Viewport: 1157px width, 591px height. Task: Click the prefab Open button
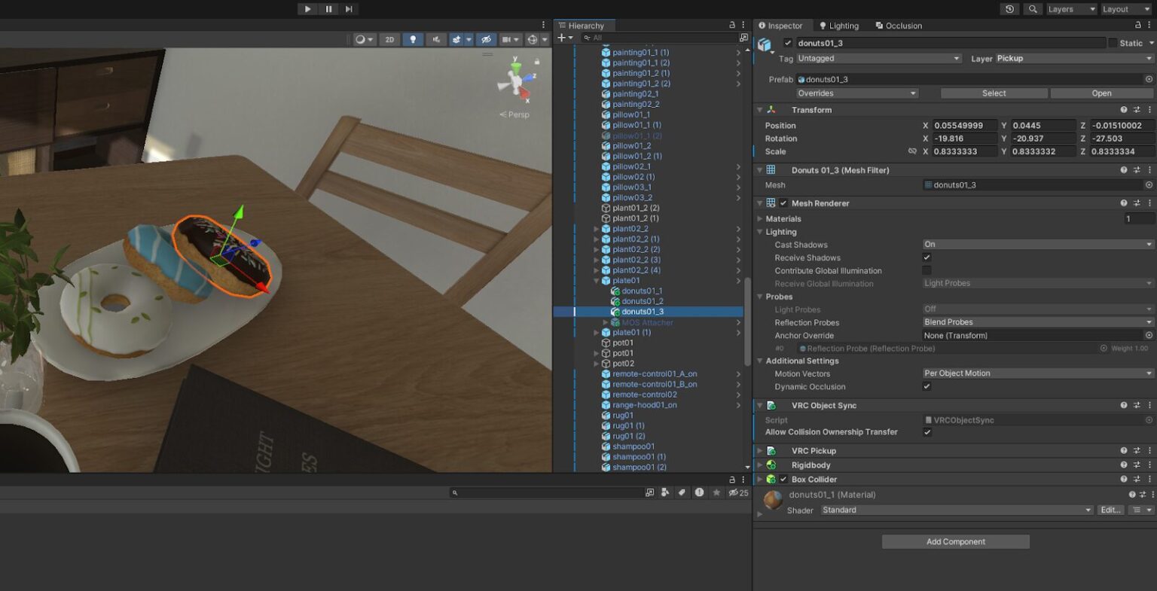[1101, 93]
